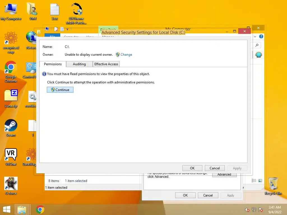Select the 3.txt file icon
The height and width of the screenshot is (215, 287).
(55, 11)
